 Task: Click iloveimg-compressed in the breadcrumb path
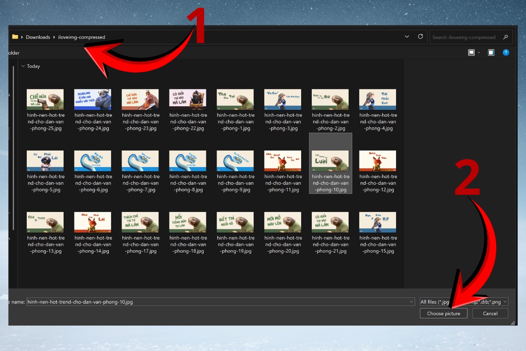click(82, 37)
